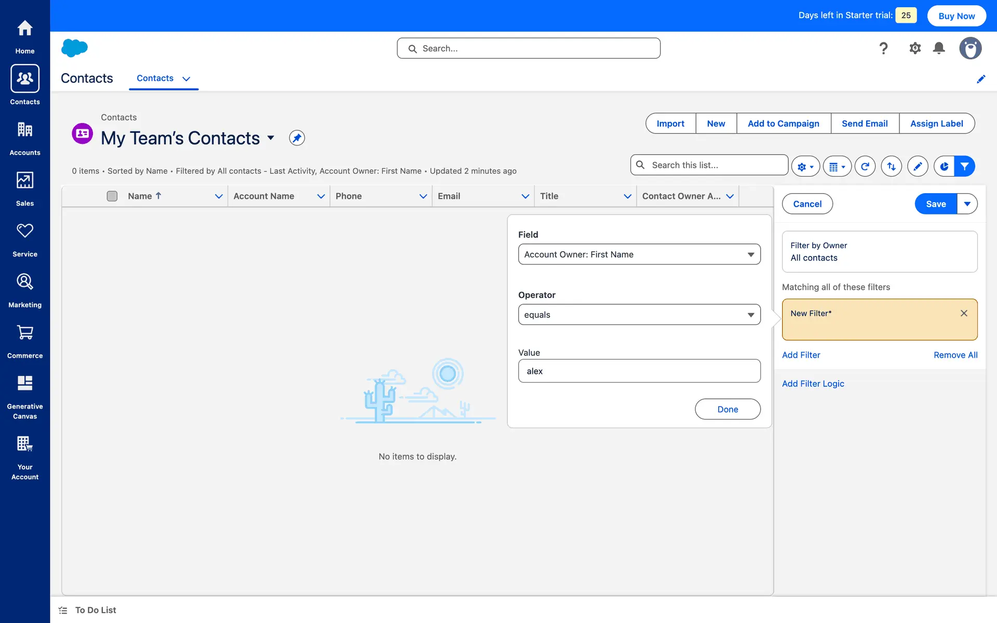Open the Operator equals dropdown

(x=639, y=315)
